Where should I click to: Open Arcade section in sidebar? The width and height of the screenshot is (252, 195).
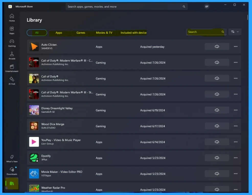12,56
